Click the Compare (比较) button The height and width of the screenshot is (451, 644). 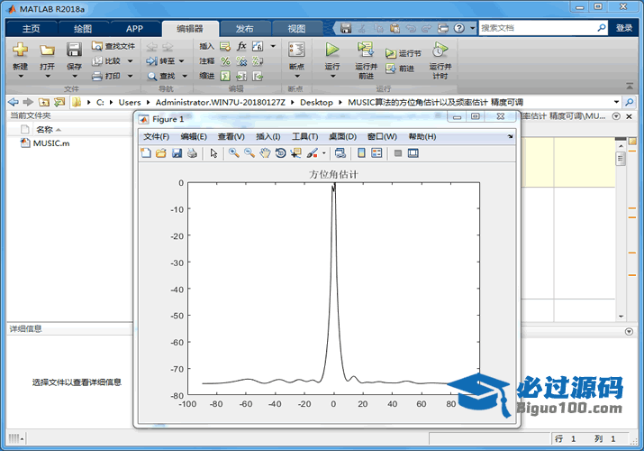point(107,60)
